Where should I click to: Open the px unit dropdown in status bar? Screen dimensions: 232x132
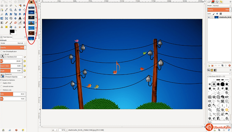coord(54,130)
